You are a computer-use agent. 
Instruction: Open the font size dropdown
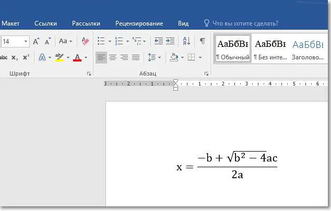tap(26, 41)
